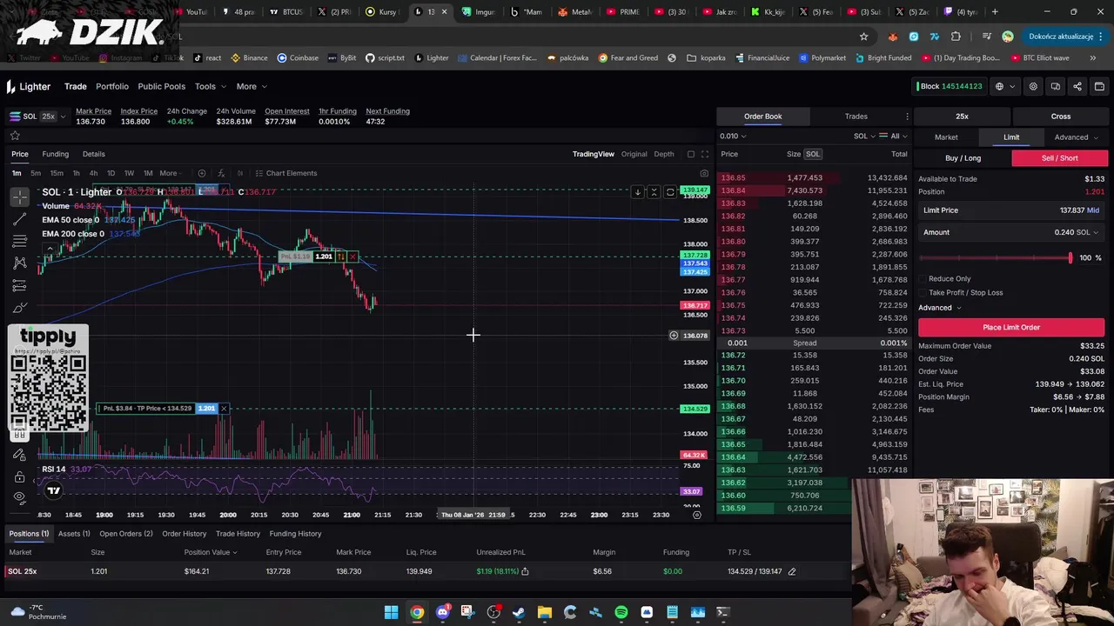Collapse chart indicator legend arrow
The image size is (1114, 626).
50,249
